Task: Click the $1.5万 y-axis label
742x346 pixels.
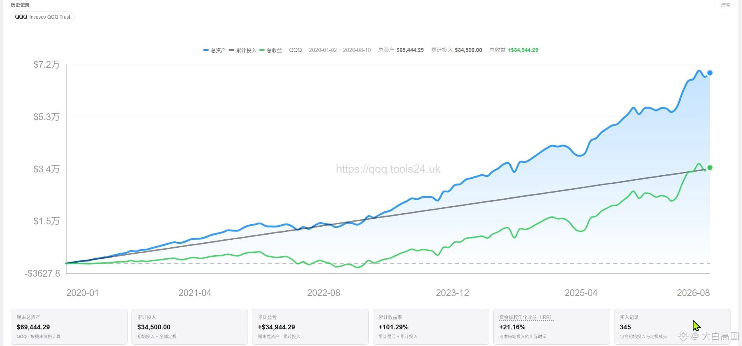Action: tap(46, 221)
